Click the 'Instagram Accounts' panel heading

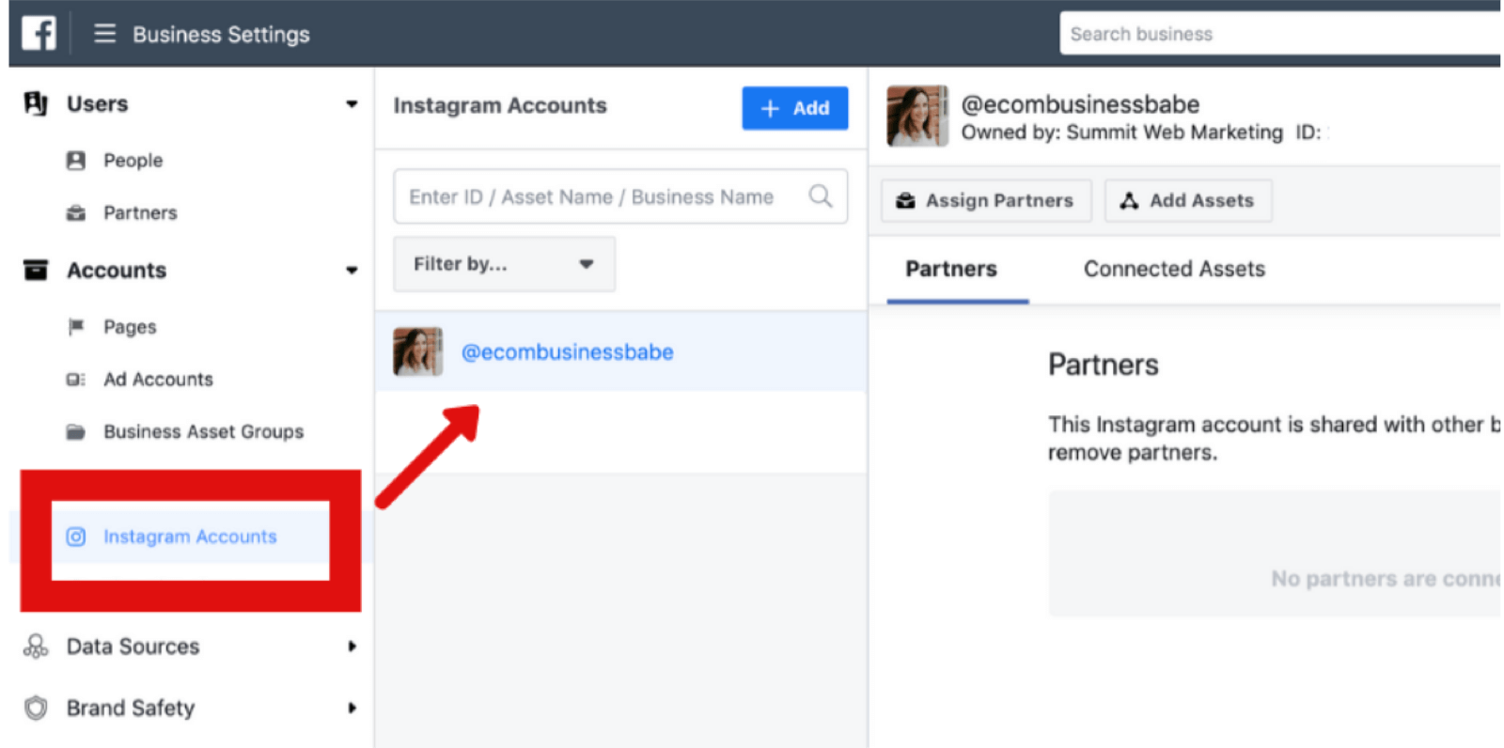[x=500, y=106]
